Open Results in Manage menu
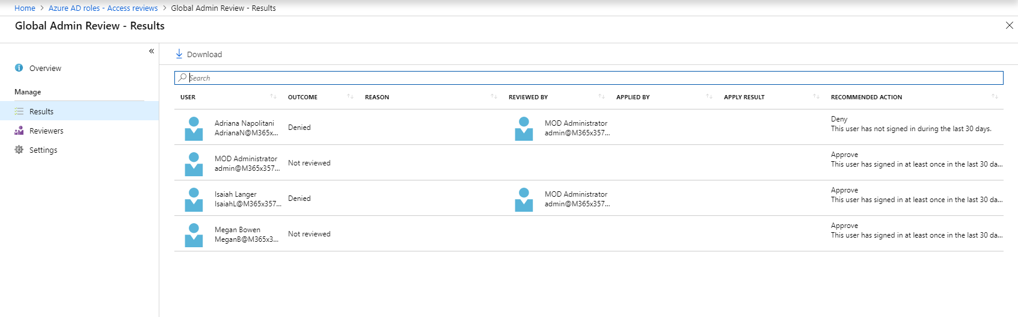The width and height of the screenshot is (1018, 317). tap(41, 111)
